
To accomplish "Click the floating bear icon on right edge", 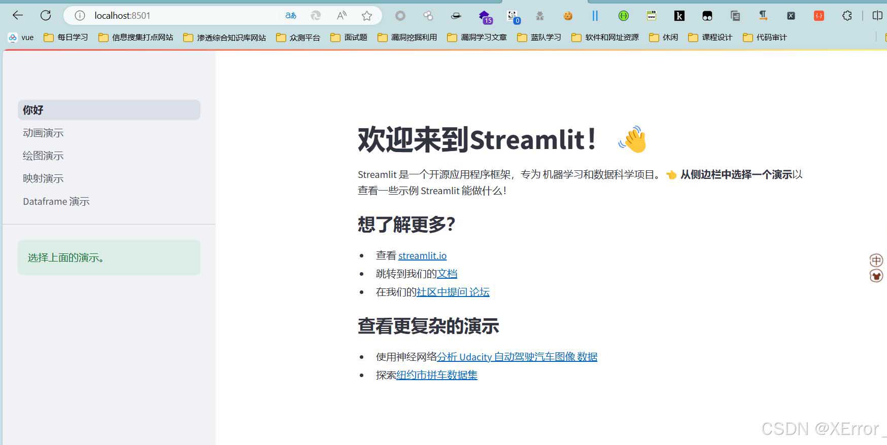I will point(876,276).
